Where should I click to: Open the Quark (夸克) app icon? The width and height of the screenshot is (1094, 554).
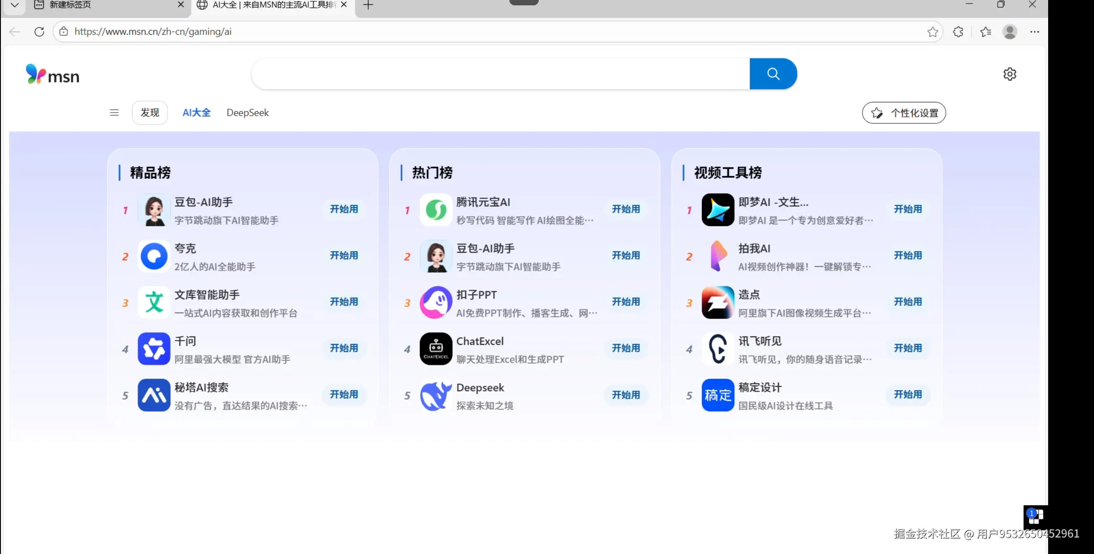tap(154, 256)
